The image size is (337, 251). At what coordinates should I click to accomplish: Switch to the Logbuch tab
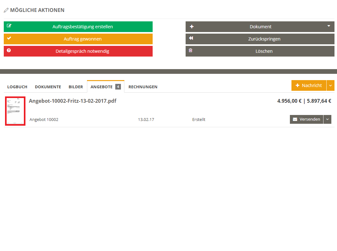[17, 87]
